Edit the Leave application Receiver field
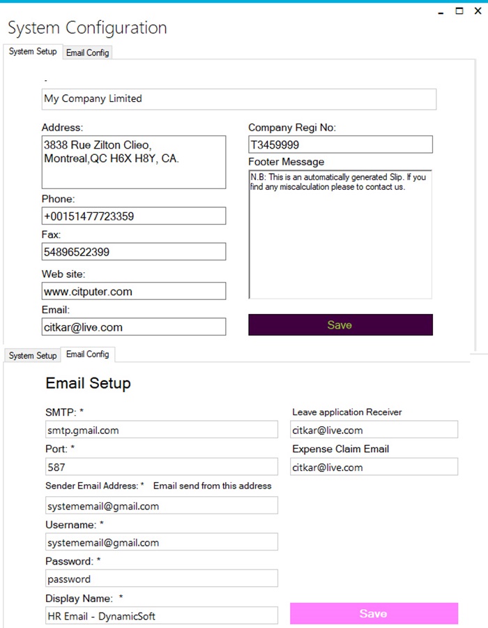The image size is (488, 628). tap(374, 430)
